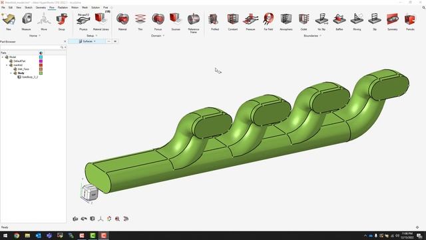
Task: Switch to the Geometry ribbon tab
Action: (41, 7)
